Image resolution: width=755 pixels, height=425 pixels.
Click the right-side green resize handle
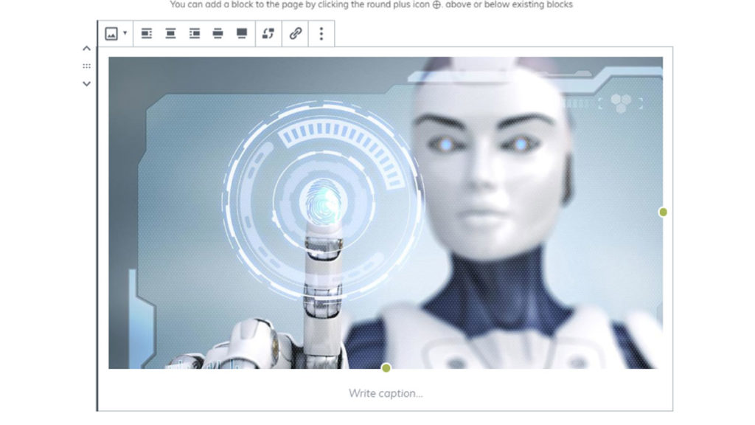(x=663, y=212)
